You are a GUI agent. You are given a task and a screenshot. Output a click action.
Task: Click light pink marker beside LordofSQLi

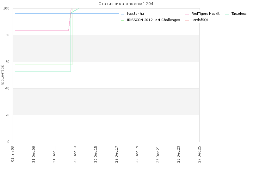point(187,20)
